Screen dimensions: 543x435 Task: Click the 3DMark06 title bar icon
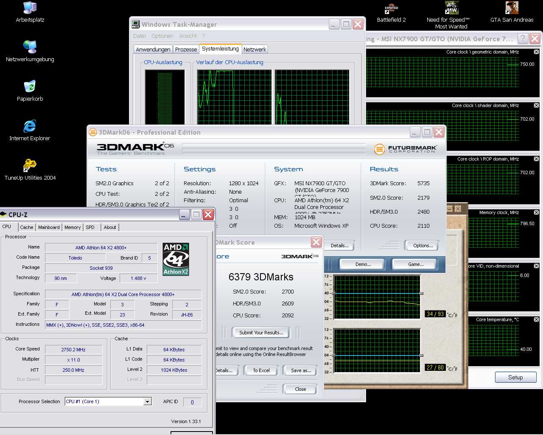pos(93,132)
